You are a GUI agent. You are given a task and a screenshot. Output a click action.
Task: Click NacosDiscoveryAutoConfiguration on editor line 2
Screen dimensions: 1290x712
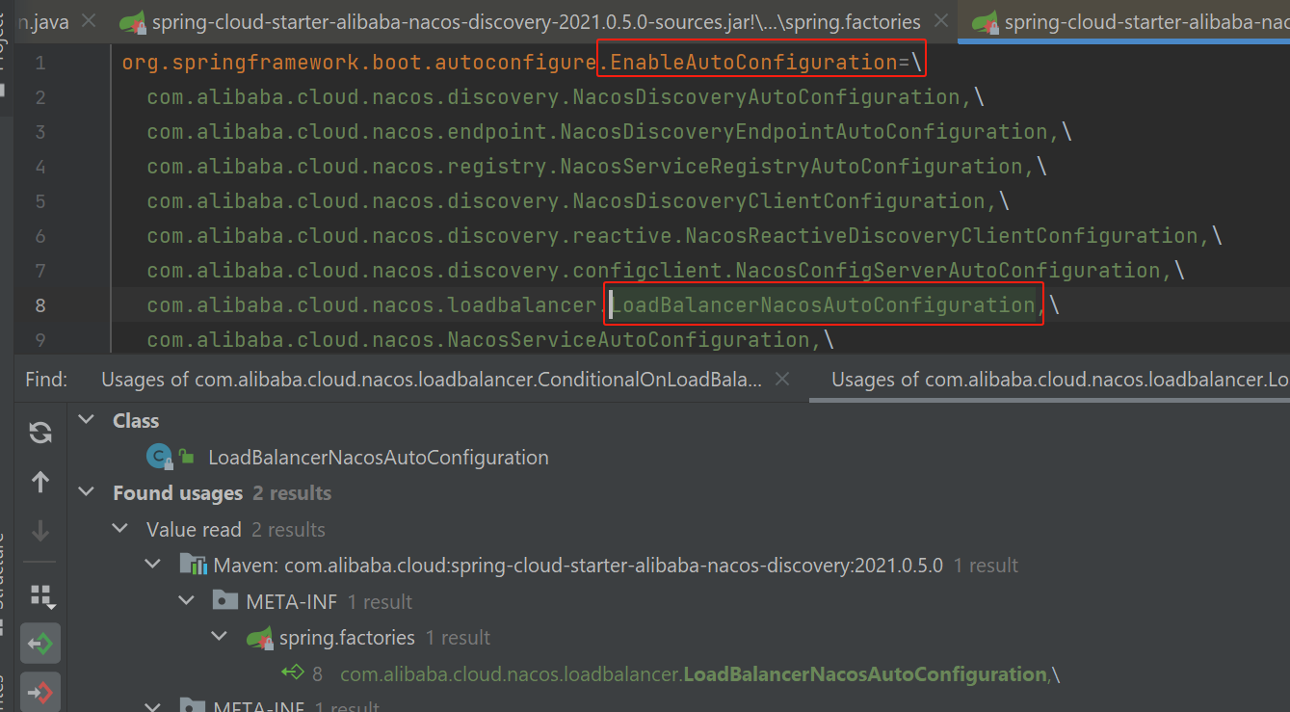767,97
